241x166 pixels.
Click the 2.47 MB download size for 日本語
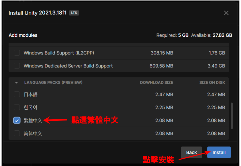(164, 95)
